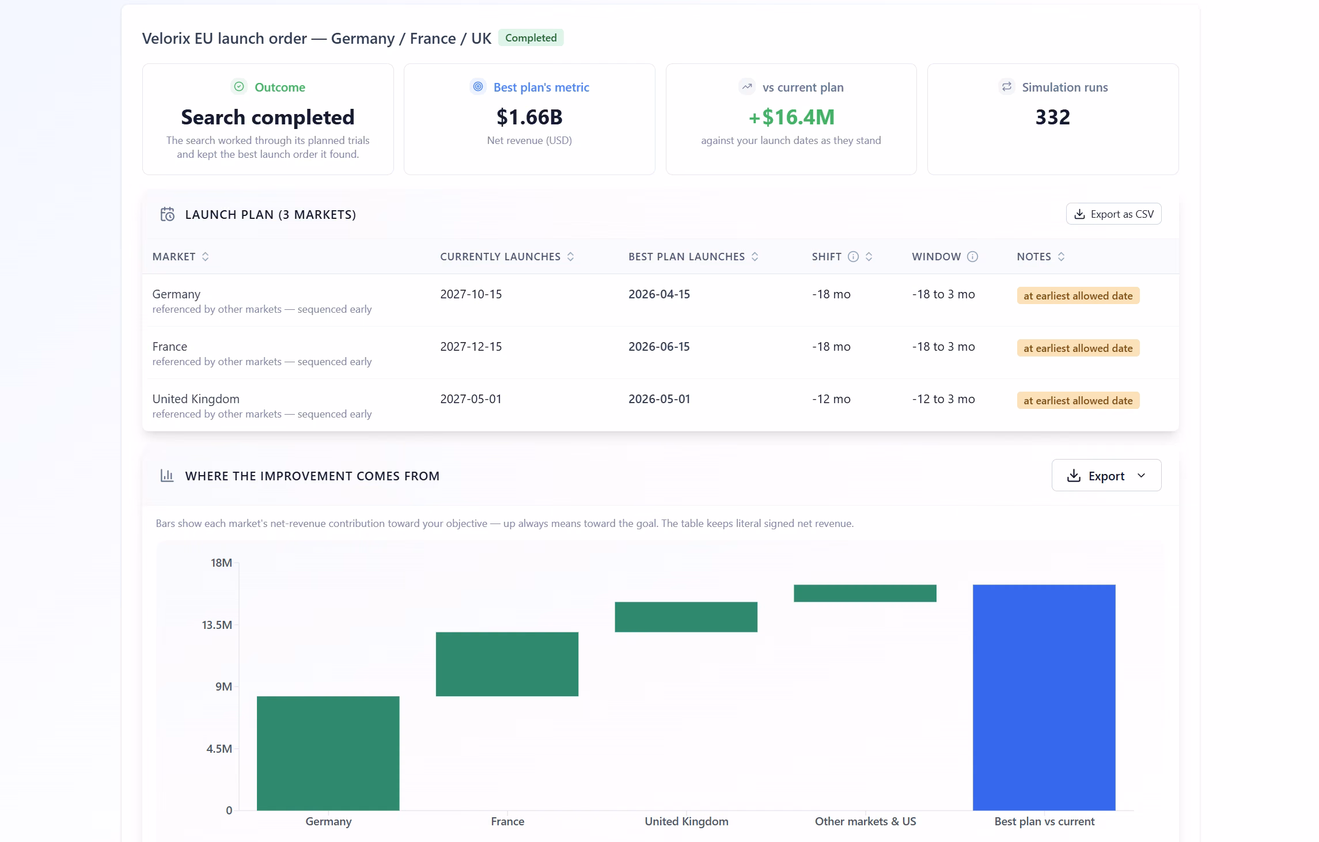
Task: Click the Germany green chart bar
Action: coord(328,753)
